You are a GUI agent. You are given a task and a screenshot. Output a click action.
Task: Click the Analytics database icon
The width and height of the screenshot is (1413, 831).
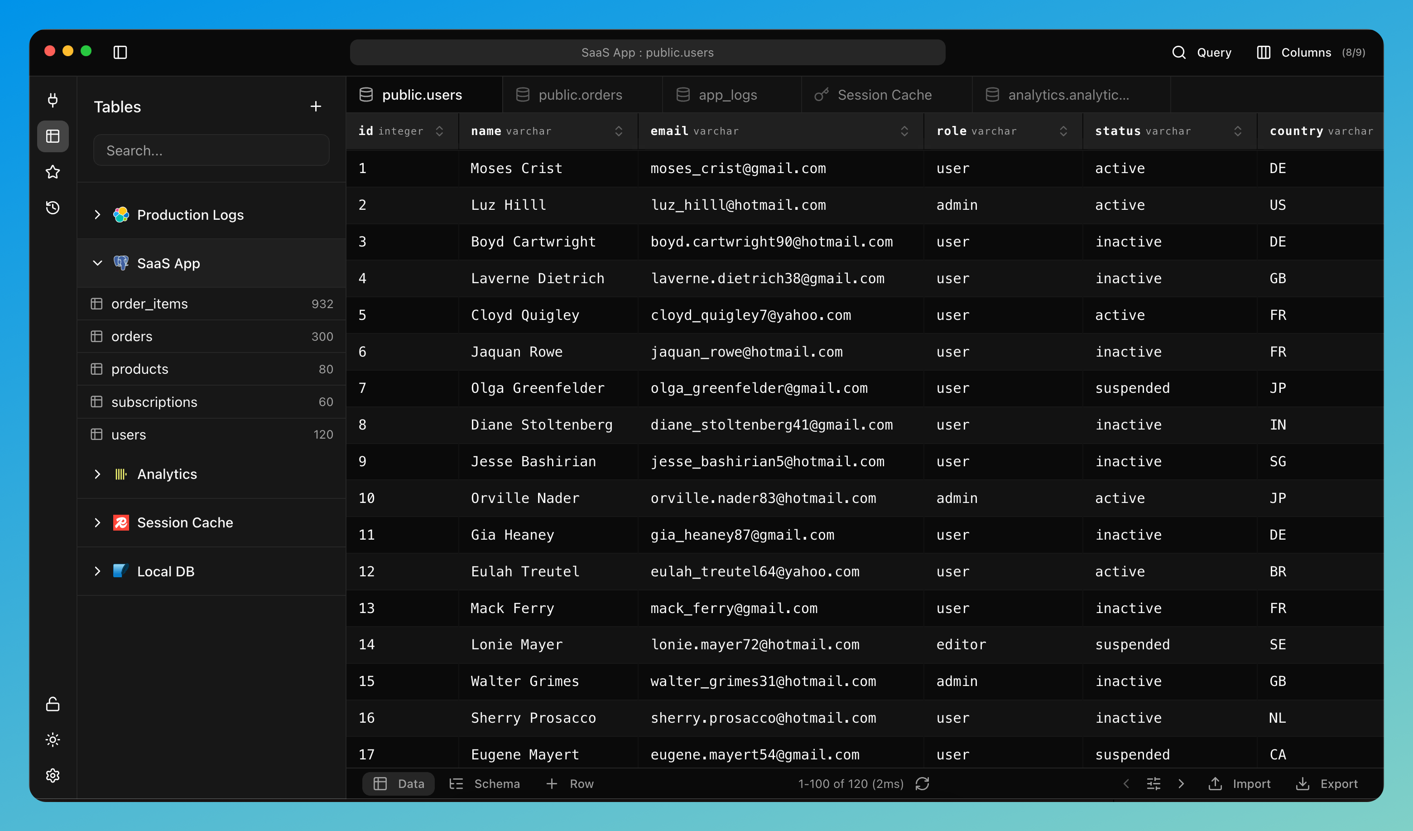pyautogui.click(x=120, y=474)
